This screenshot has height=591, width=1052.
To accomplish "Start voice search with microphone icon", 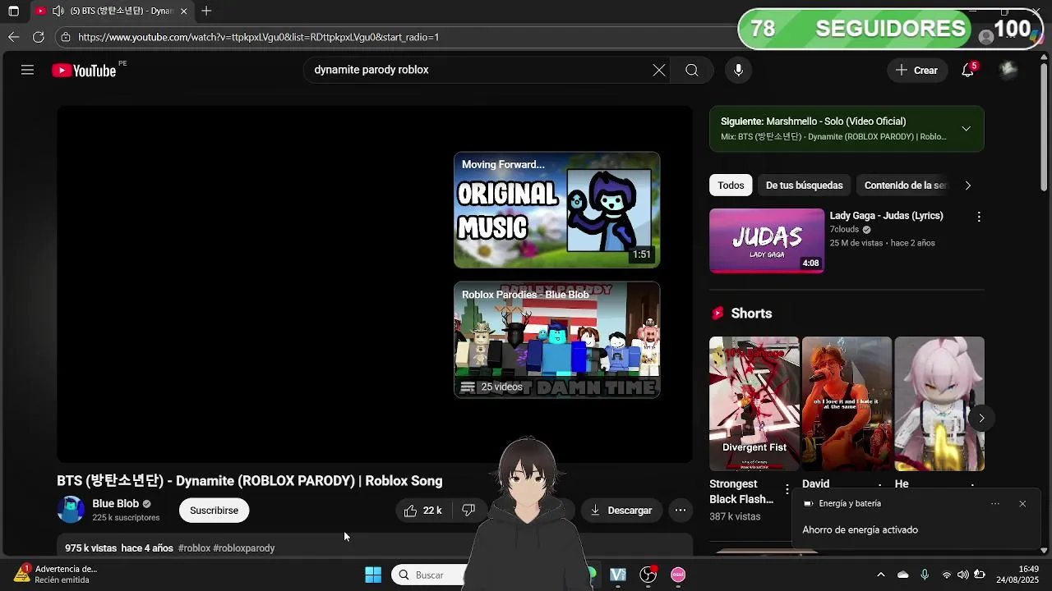I will pos(738,71).
